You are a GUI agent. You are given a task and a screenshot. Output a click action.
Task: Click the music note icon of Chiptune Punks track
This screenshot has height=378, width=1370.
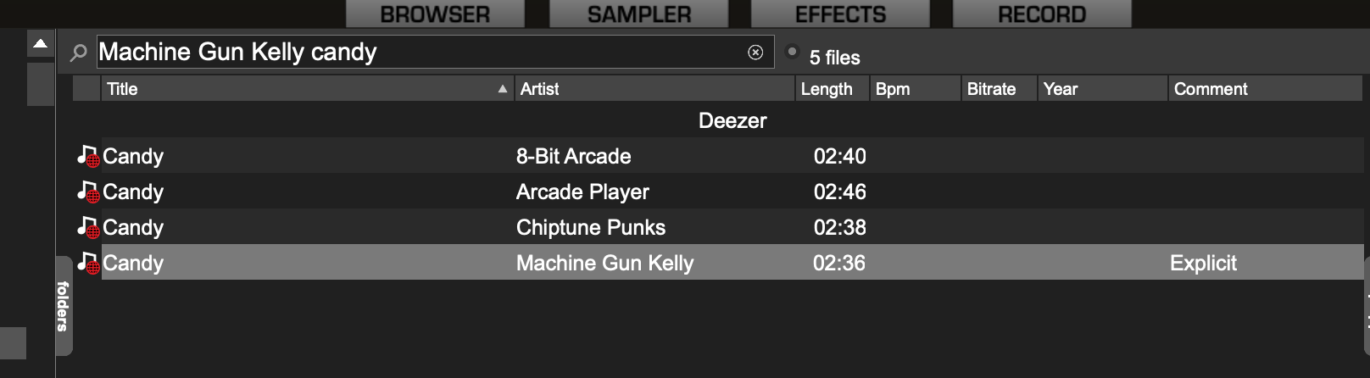(x=88, y=227)
